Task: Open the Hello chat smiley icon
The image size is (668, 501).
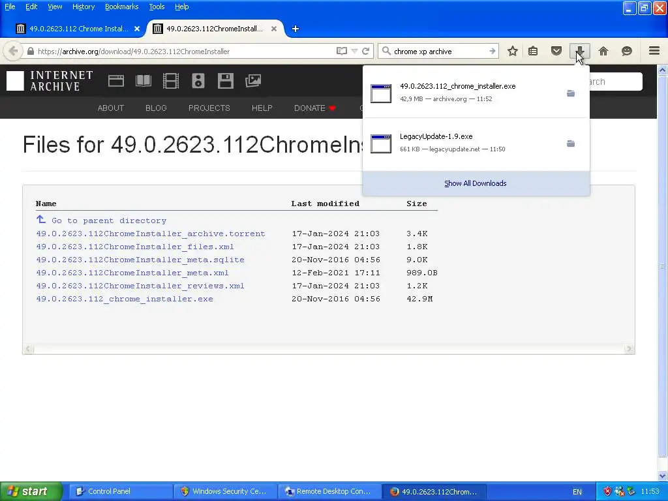Action: coord(627,51)
